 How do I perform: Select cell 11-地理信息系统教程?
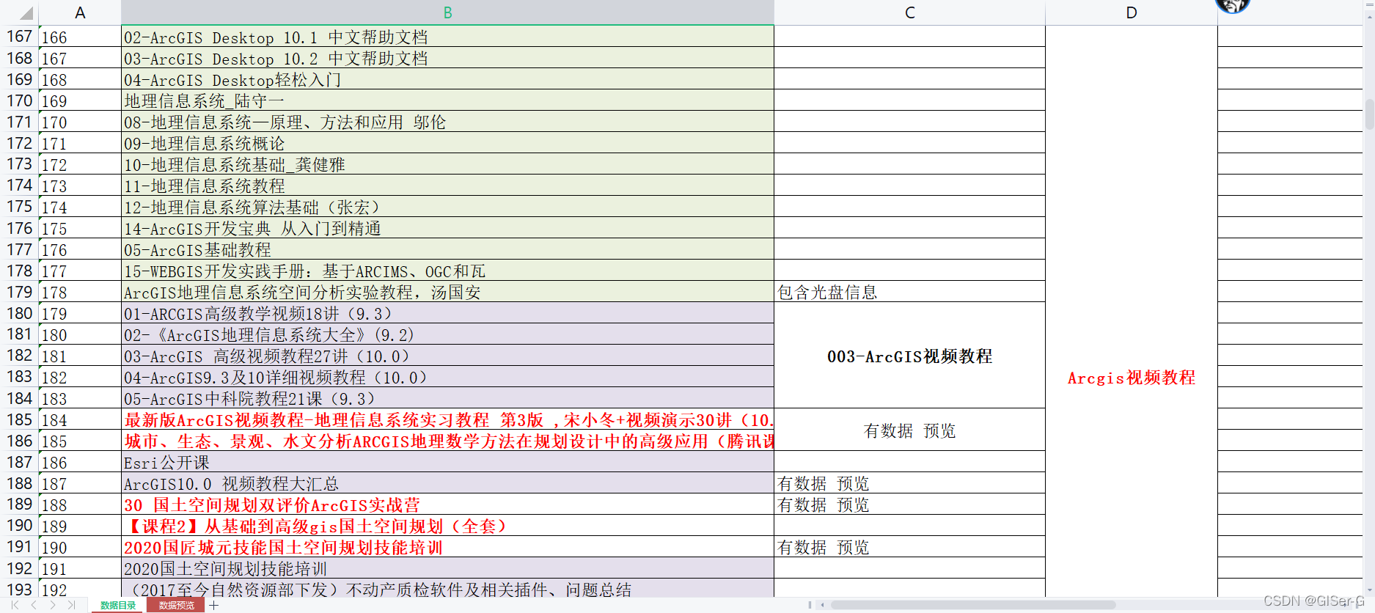[447, 186]
